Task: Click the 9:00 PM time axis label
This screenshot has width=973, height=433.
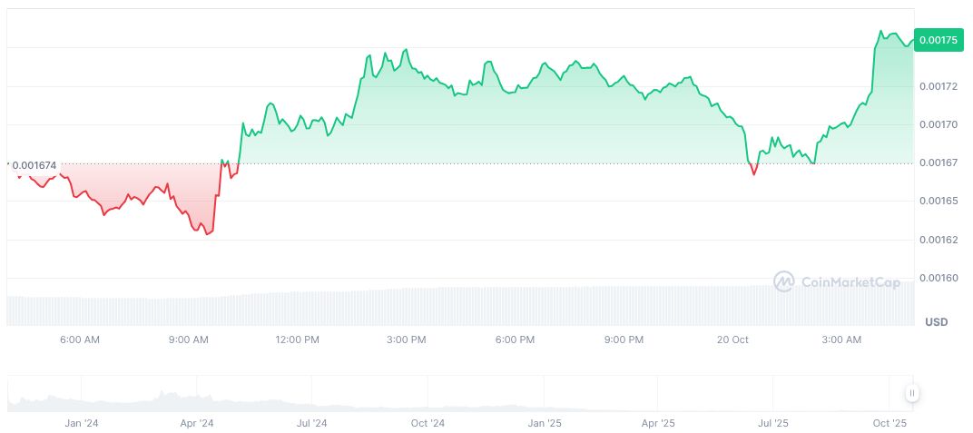Action: [624, 340]
